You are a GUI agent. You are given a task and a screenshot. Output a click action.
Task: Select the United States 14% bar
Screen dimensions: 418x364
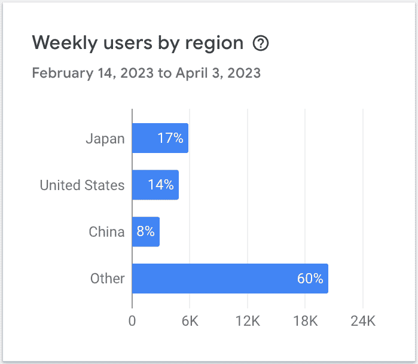tap(155, 185)
